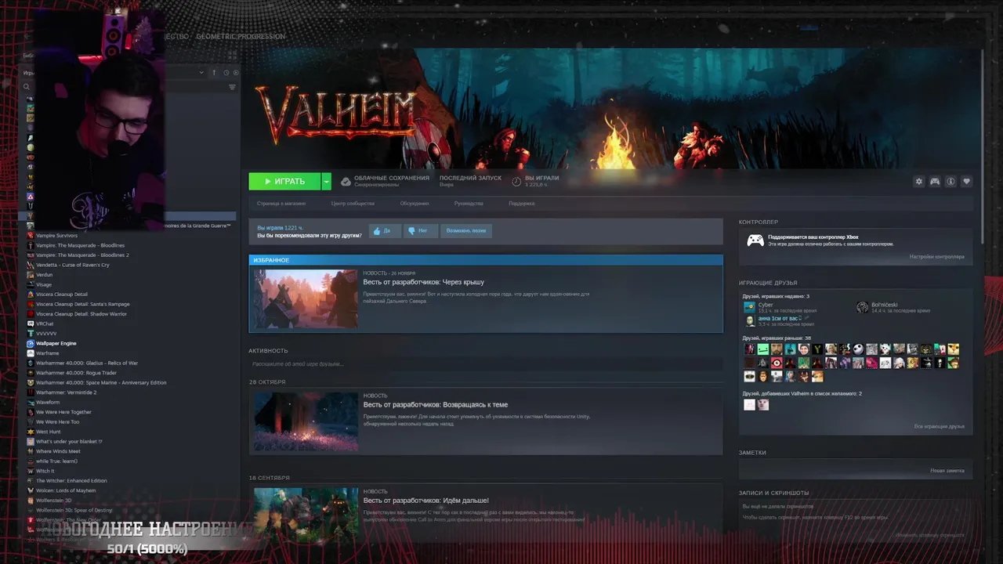Add a note via Новая заметка
Image resolution: width=1003 pixels, height=564 pixels.
point(947,471)
